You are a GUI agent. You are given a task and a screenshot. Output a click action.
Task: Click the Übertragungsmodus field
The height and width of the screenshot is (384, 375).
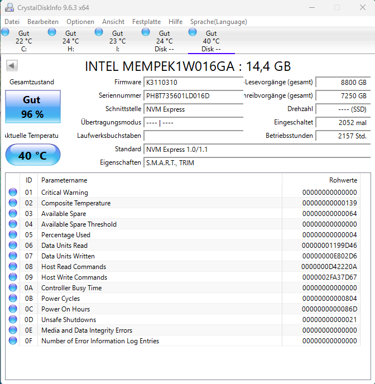194,122
